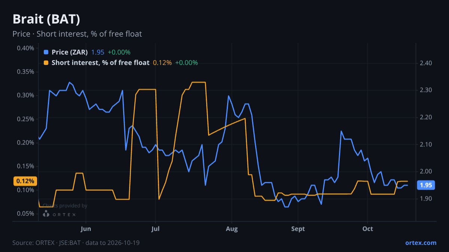
Task: Toggle the Price (ZAR) legend label
Action: [x=70, y=52]
